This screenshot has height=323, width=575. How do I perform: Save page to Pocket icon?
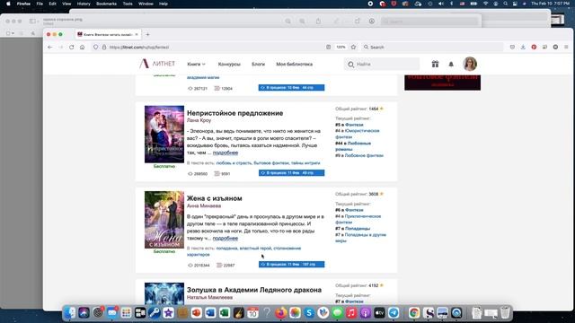click(512, 48)
